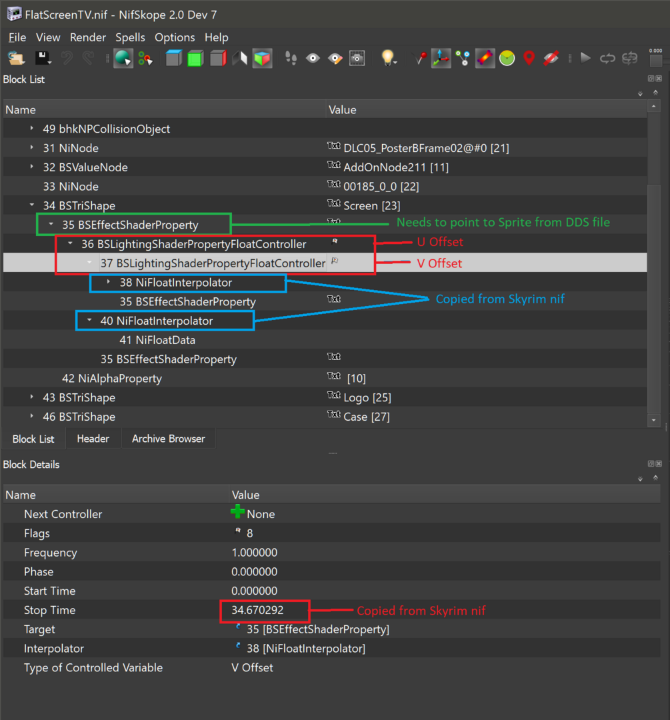Toggle the red pin vertex icon
The height and width of the screenshot is (720, 670).
[x=419, y=58]
